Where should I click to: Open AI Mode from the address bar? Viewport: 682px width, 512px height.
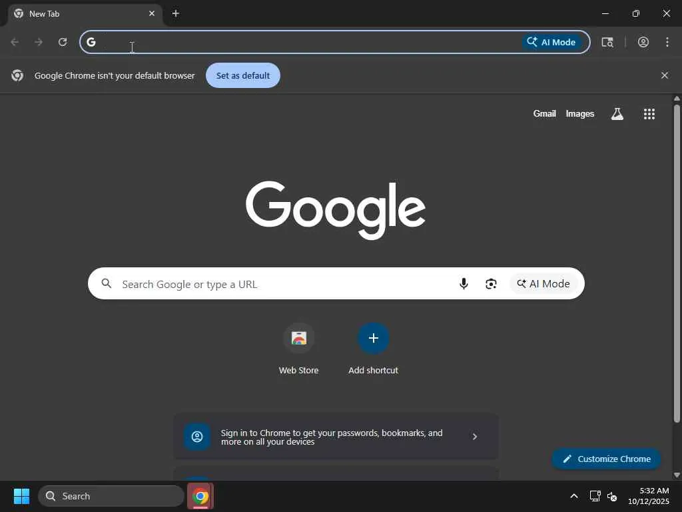[x=551, y=42]
